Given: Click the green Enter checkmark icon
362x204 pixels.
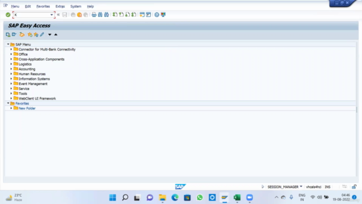Looking at the screenshot, I should pyautogui.click(x=8, y=15).
